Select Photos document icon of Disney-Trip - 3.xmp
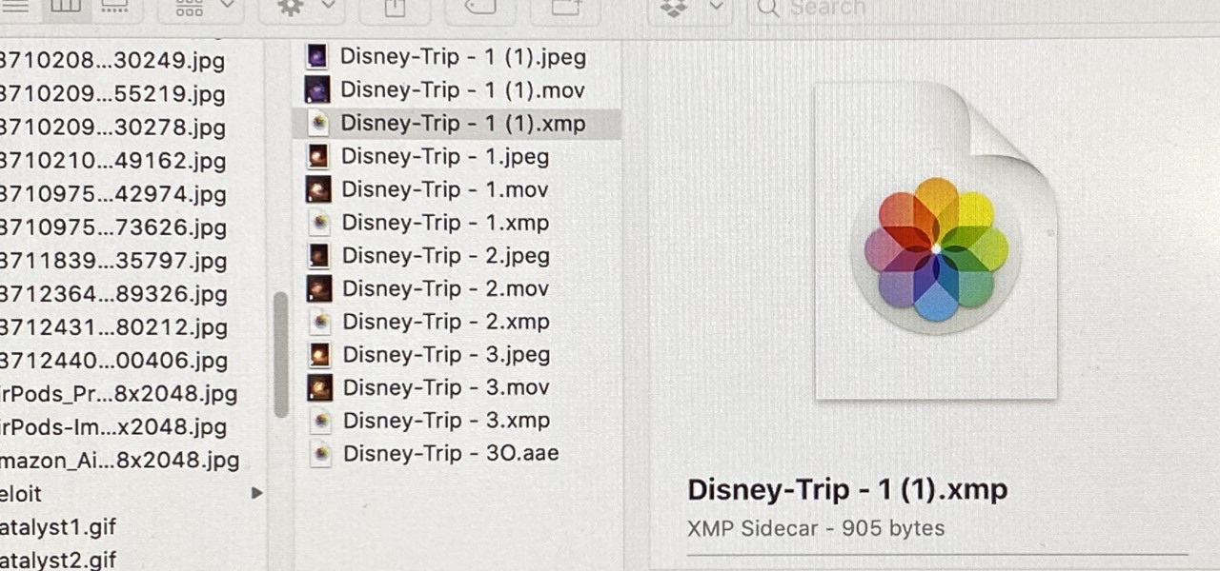 point(322,421)
